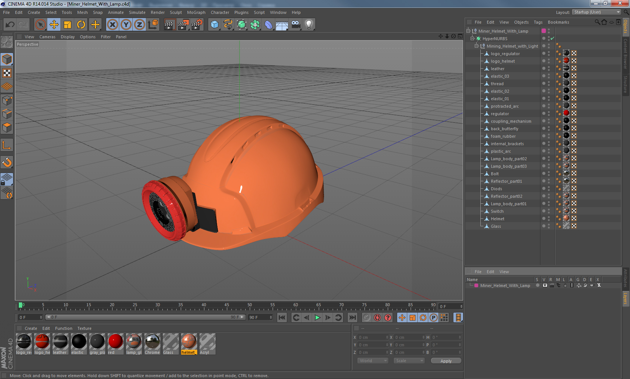630x379 pixels.
Task: Open the World coordinate mode dropdown
Action: (x=373, y=361)
